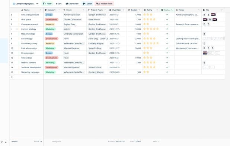The height and width of the screenshot is (146, 230).
Task: Open the image thumbnail in Rebranding website row
Action: [x=213, y=14]
